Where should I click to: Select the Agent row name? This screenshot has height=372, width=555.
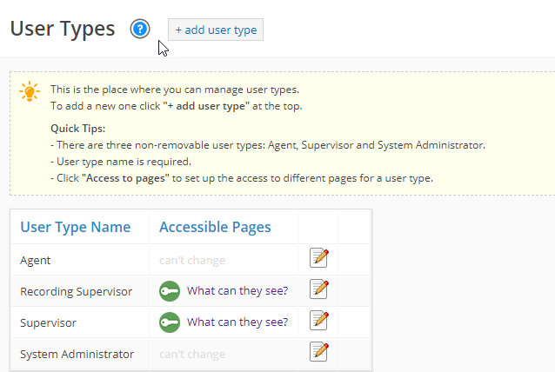coord(36,260)
